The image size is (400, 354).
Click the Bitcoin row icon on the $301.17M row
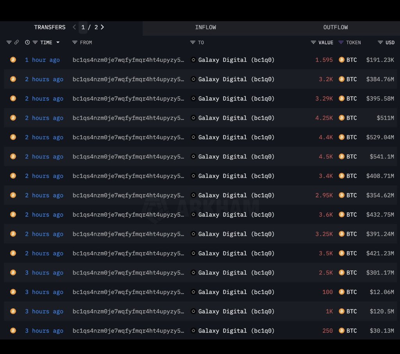tap(13, 273)
